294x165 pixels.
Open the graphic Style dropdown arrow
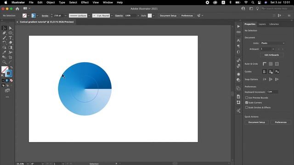coord(153,16)
